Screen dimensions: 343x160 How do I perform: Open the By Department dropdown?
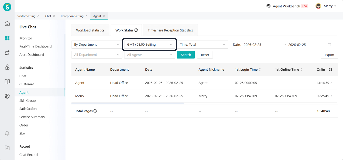tap(97, 45)
